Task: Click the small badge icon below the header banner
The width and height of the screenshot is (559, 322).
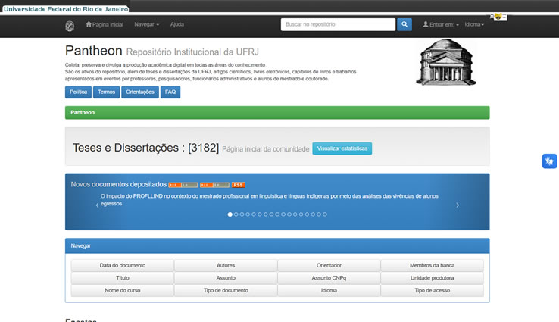Action: (x=498, y=17)
